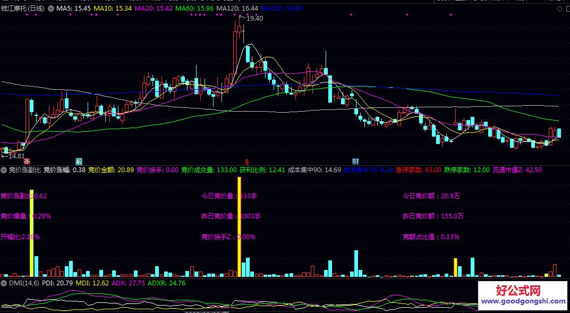Click the 19.40 high price label
The image size is (570, 313).
pos(254,18)
